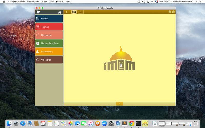The image size is (205, 128).
Task: Click the Time Machine menu bar icon
Action: 139,2
